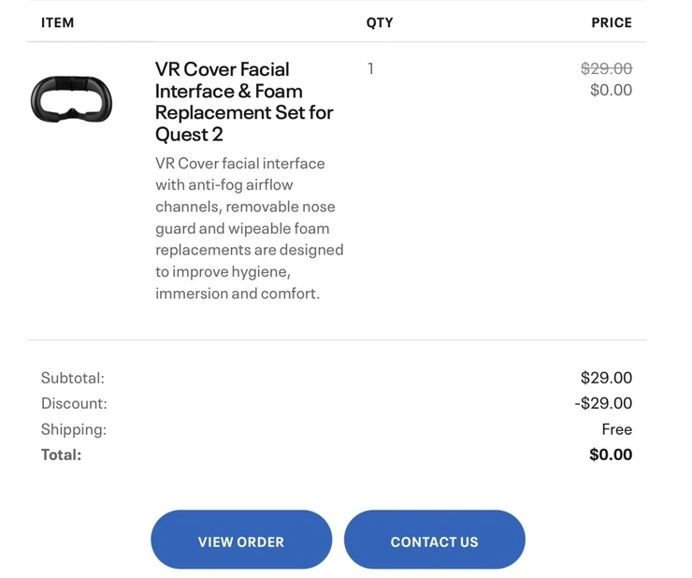Image resolution: width=692 pixels, height=578 pixels.
Task: Click the $0.00 item price
Action: tap(611, 90)
